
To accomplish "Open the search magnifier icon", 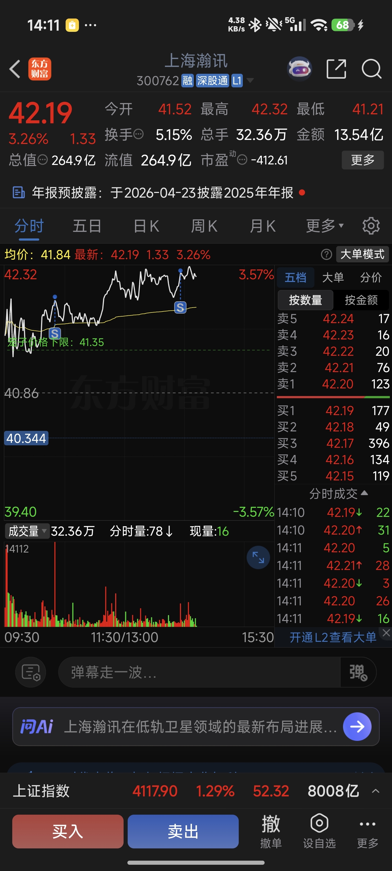I will (371, 69).
